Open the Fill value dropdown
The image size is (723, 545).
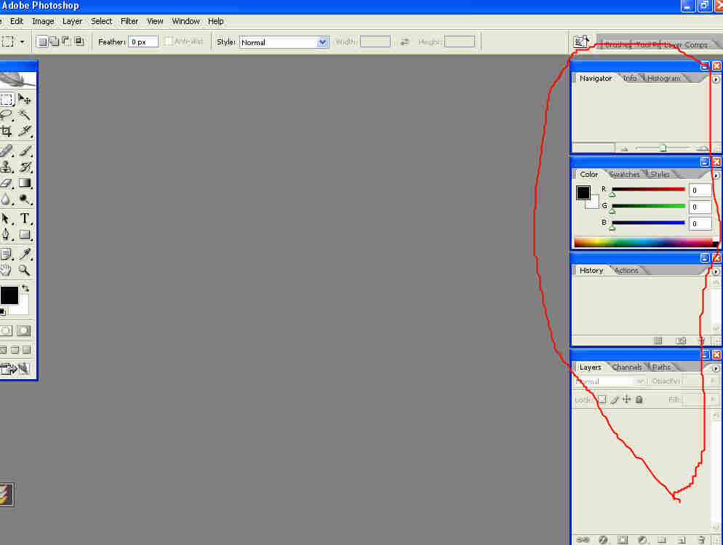[x=713, y=399]
